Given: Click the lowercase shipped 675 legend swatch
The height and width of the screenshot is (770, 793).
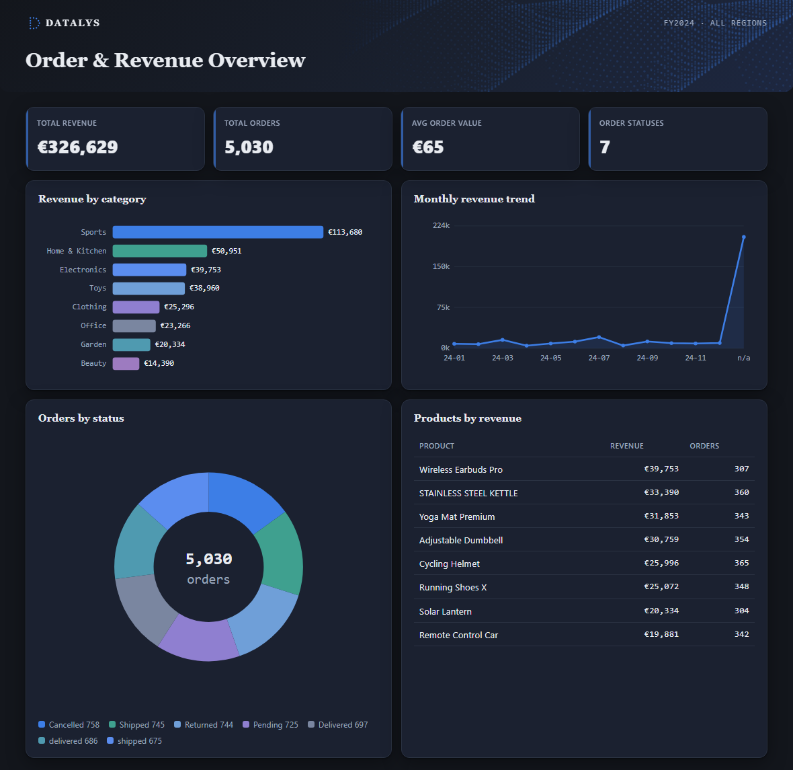Looking at the screenshot, I should [x=110, y=740].
